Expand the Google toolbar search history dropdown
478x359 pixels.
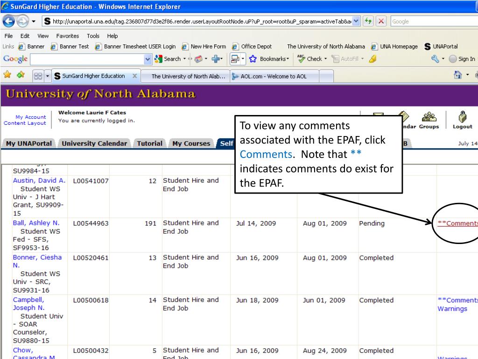click(x=148, y=59)
